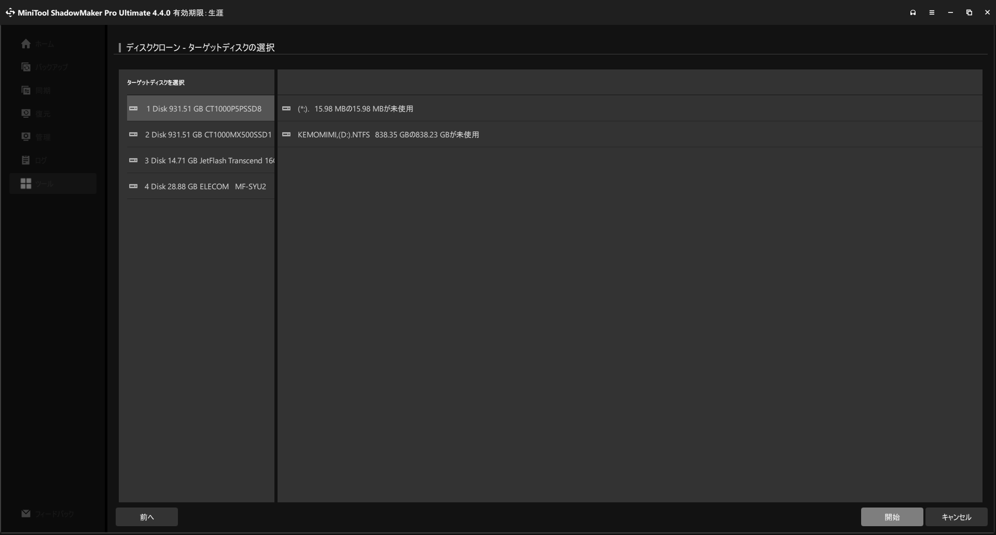Image resolution: width=996 pixels, height=535 pixels.
Task: Click the restore-down window button
Action: point(969,12)
